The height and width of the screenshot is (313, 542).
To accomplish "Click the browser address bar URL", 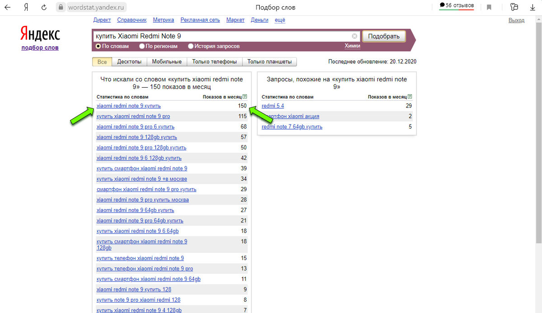I will [x=97, y=7].
